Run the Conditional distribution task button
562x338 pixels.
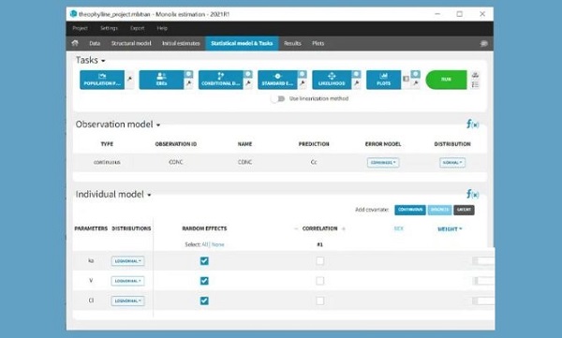tap(220, 80)
